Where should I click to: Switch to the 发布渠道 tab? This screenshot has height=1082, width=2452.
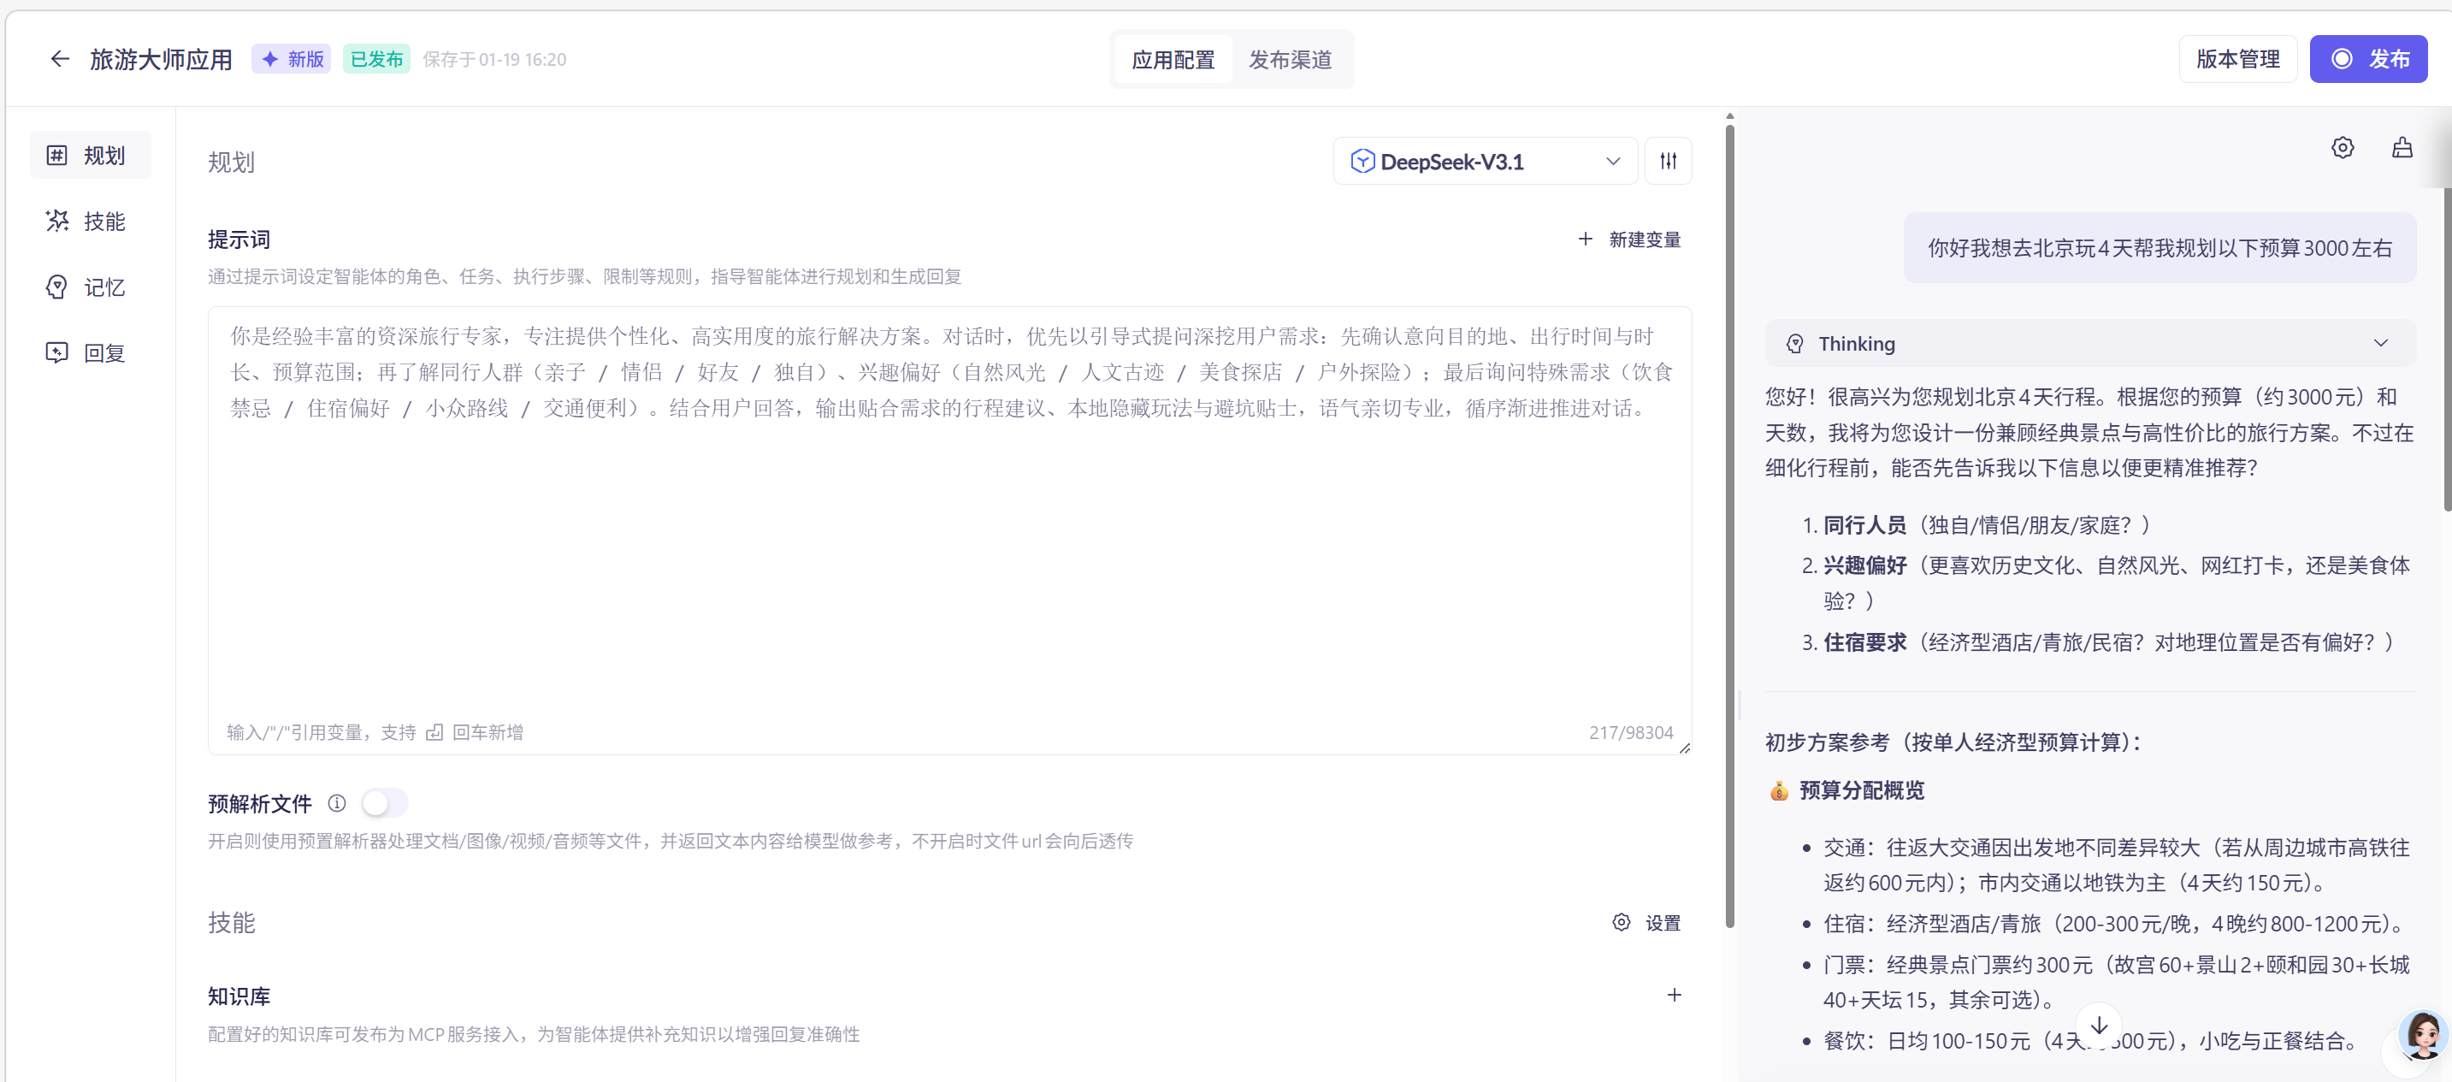point(1289,59)
